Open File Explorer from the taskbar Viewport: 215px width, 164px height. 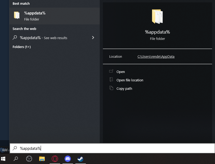42,159
